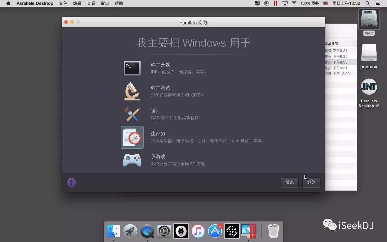Click the AirPlay display menu bar icon
Screen dimensions: 387x242
tap(285, 3)
